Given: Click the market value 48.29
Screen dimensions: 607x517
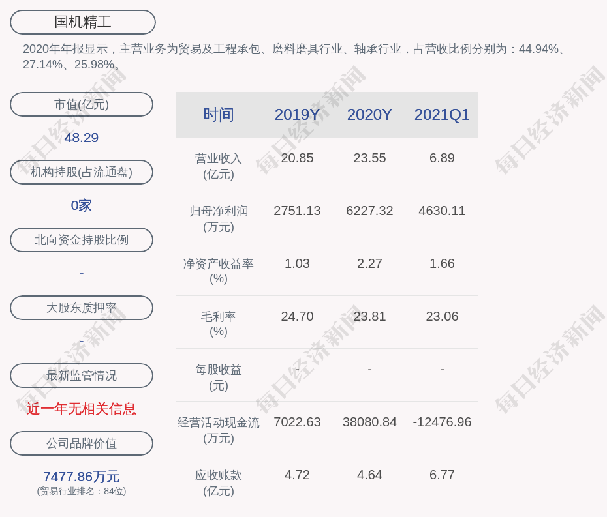Looking at the screenshot, I should (x=82, y=138).
